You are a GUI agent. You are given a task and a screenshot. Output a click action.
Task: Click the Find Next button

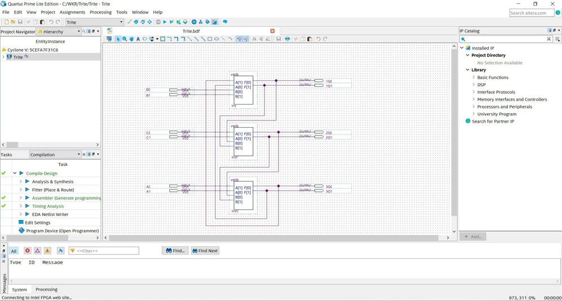(205, 251)
